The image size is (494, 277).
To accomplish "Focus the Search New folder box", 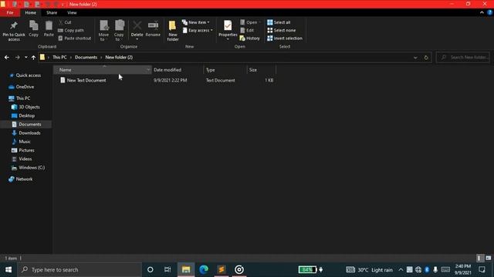I will pyautogui.click(x=463, y=58).
